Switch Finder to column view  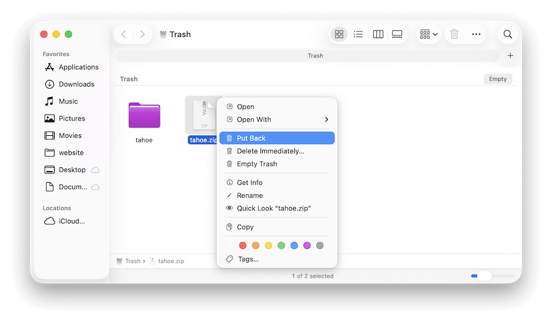click(378, 34)
